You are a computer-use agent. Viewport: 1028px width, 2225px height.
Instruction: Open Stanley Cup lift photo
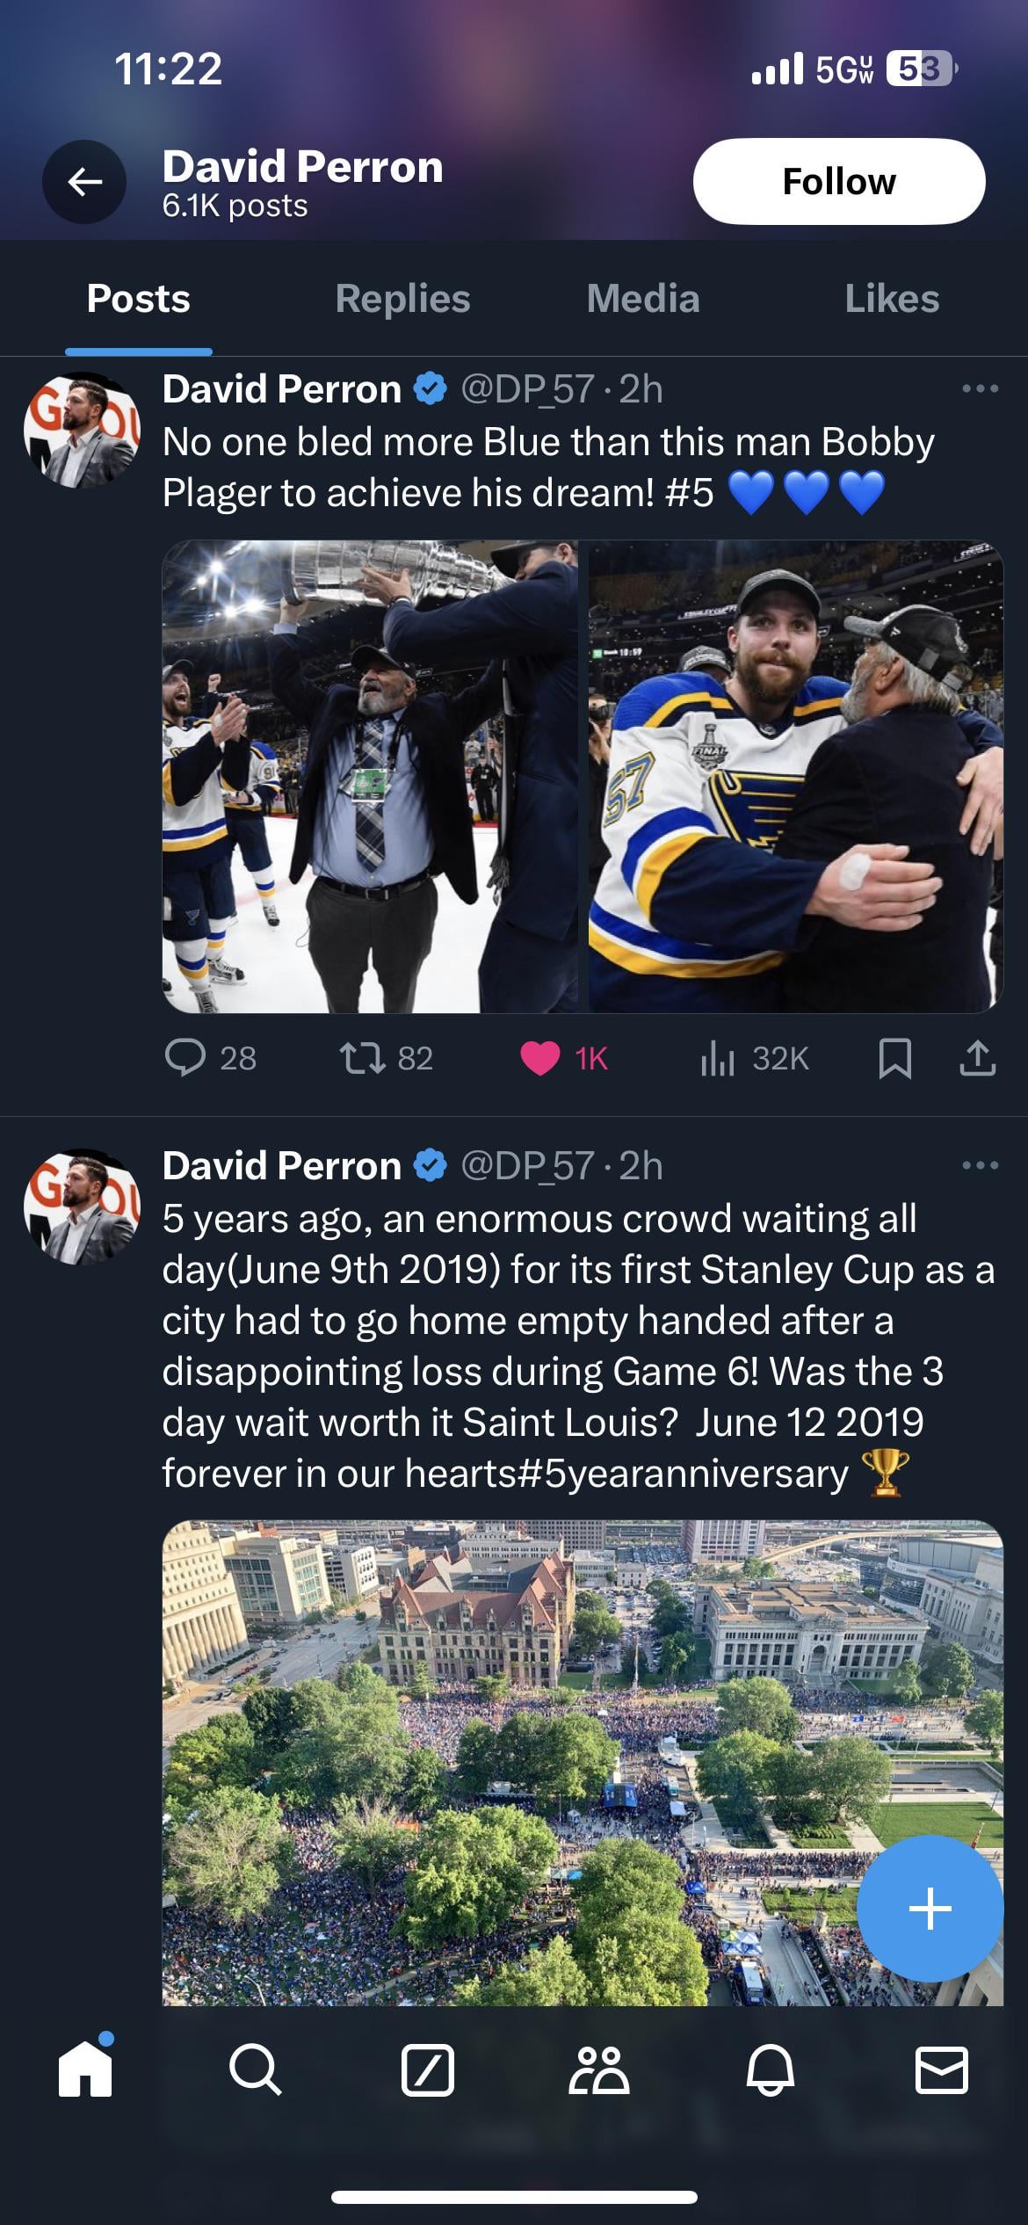coord(370,776)
